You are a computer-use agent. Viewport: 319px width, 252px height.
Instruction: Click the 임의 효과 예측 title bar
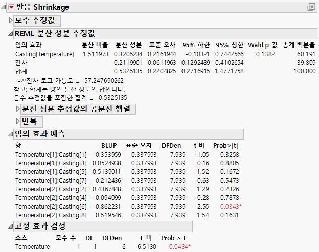click(128, 134)
